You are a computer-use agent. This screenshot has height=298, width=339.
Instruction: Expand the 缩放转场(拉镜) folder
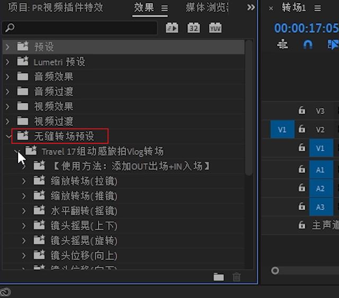coord(23,181)
